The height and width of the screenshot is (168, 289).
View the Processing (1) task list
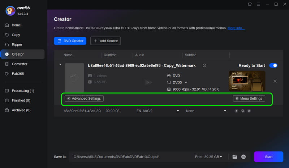(23, 91)
